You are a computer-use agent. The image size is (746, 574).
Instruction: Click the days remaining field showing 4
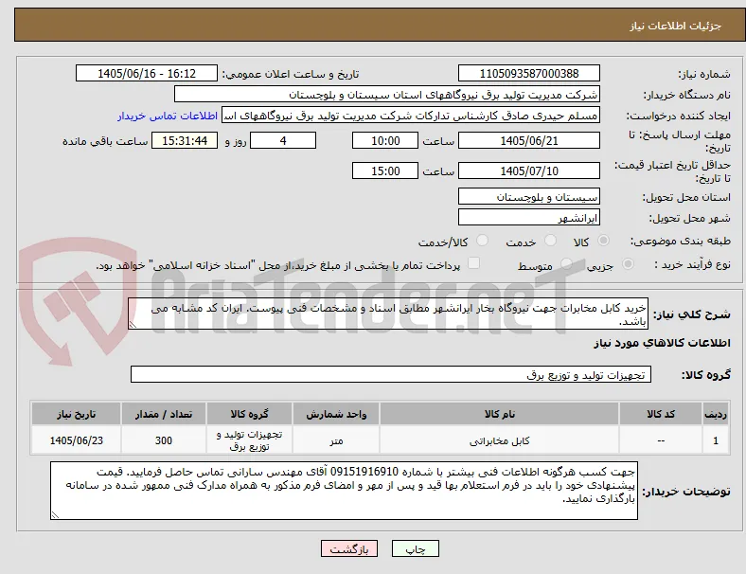pos(283,141)
